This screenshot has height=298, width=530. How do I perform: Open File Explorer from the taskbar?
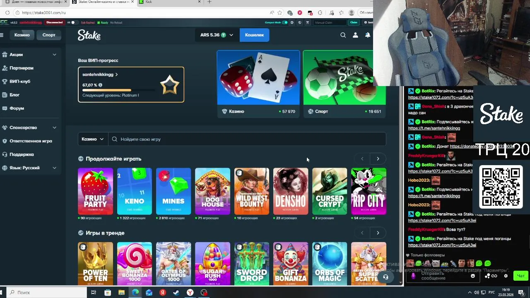pos(121,293)
